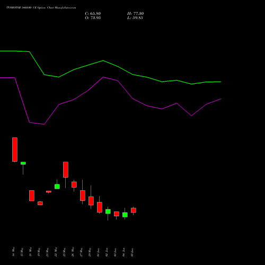Screen dimensions: 265x265
Task: Select the high value H: 77.30
Action: pyautogui.click(x=136, y=14)
